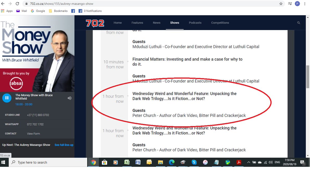Open the media control queue icon
312x175 pixels.
click(x=290, y=4)
